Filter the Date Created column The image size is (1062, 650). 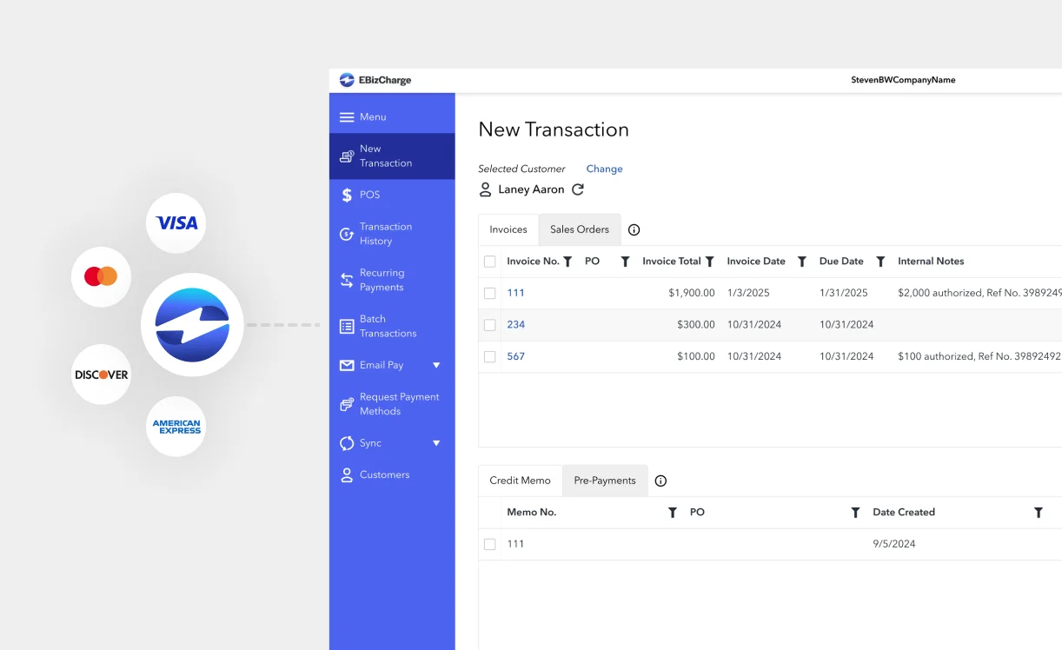coord(1039,513)
